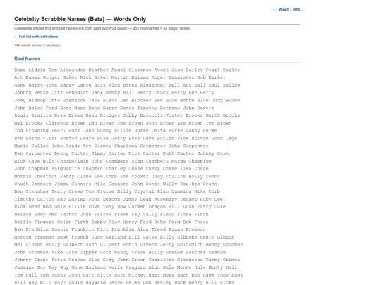Select the name Louis Braille
The image size is (381, 285).
click(x=32, y=115)
